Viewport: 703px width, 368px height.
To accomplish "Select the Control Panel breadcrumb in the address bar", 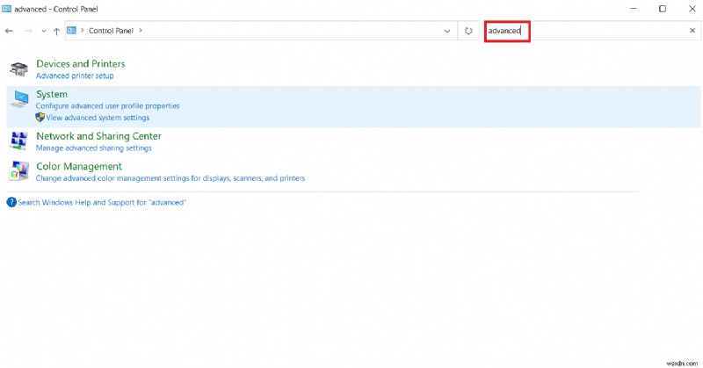I will (111, 31).
